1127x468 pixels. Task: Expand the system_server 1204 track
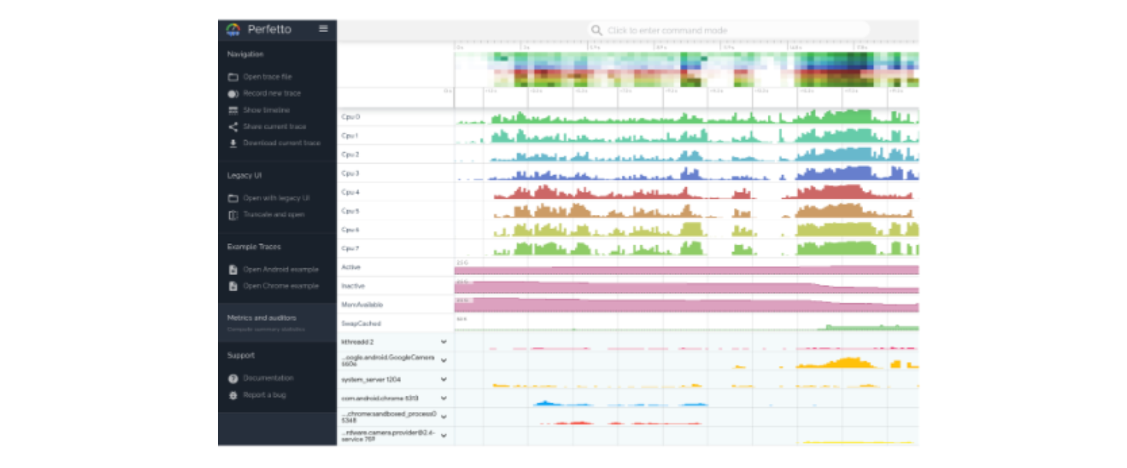click(x=443, y=379)
